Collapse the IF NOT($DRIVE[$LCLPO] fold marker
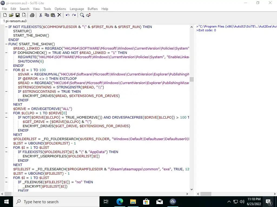Screen dimensions: 277x207 click(6, 118)
